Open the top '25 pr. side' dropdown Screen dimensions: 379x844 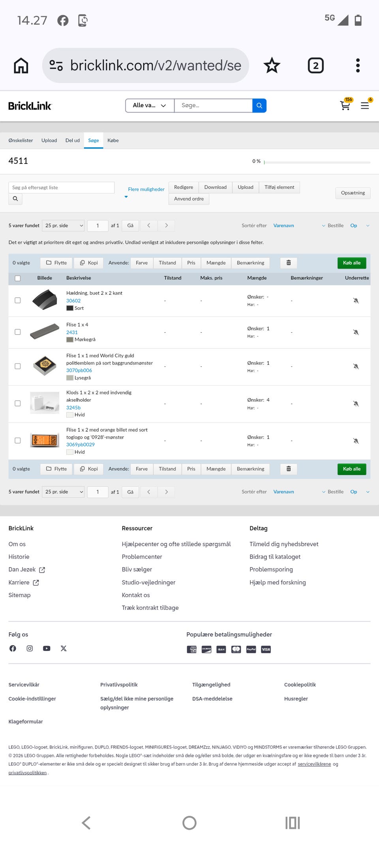point(63,226)
